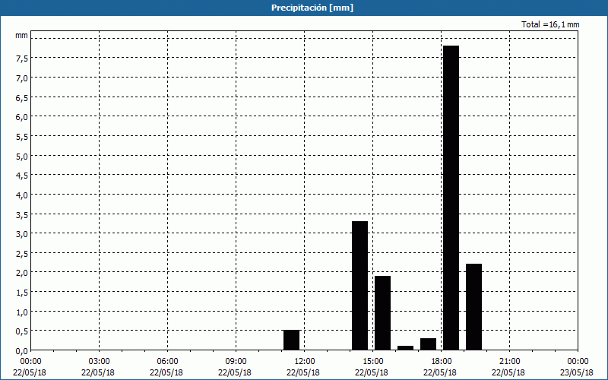
Task: Click the Total =16,1 mm label
Action: [x=550, y=24]
